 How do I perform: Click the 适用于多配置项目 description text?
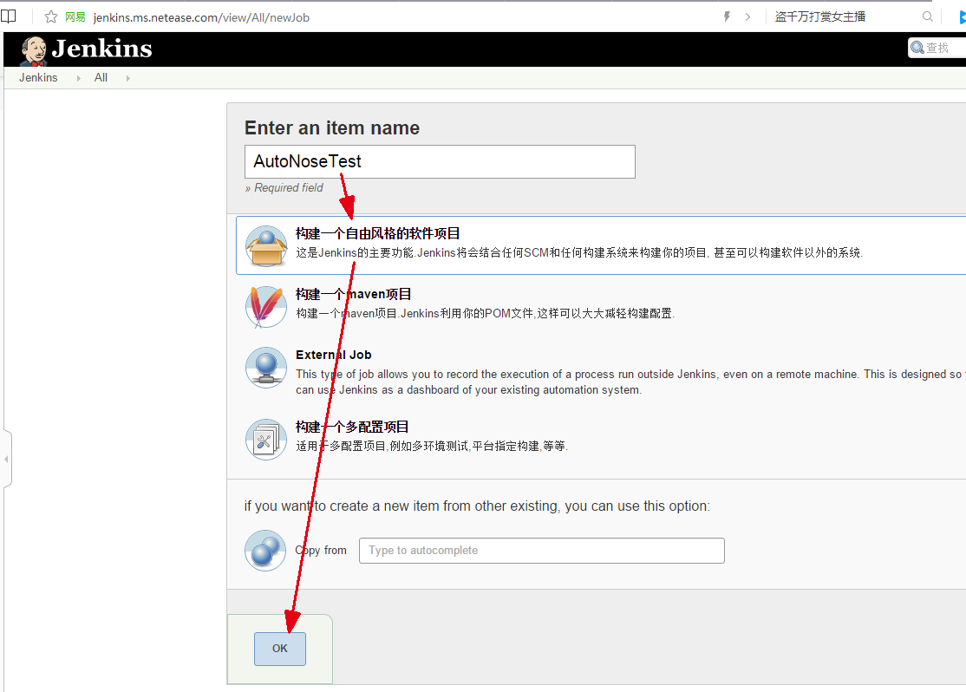click(x=432, y=446)
